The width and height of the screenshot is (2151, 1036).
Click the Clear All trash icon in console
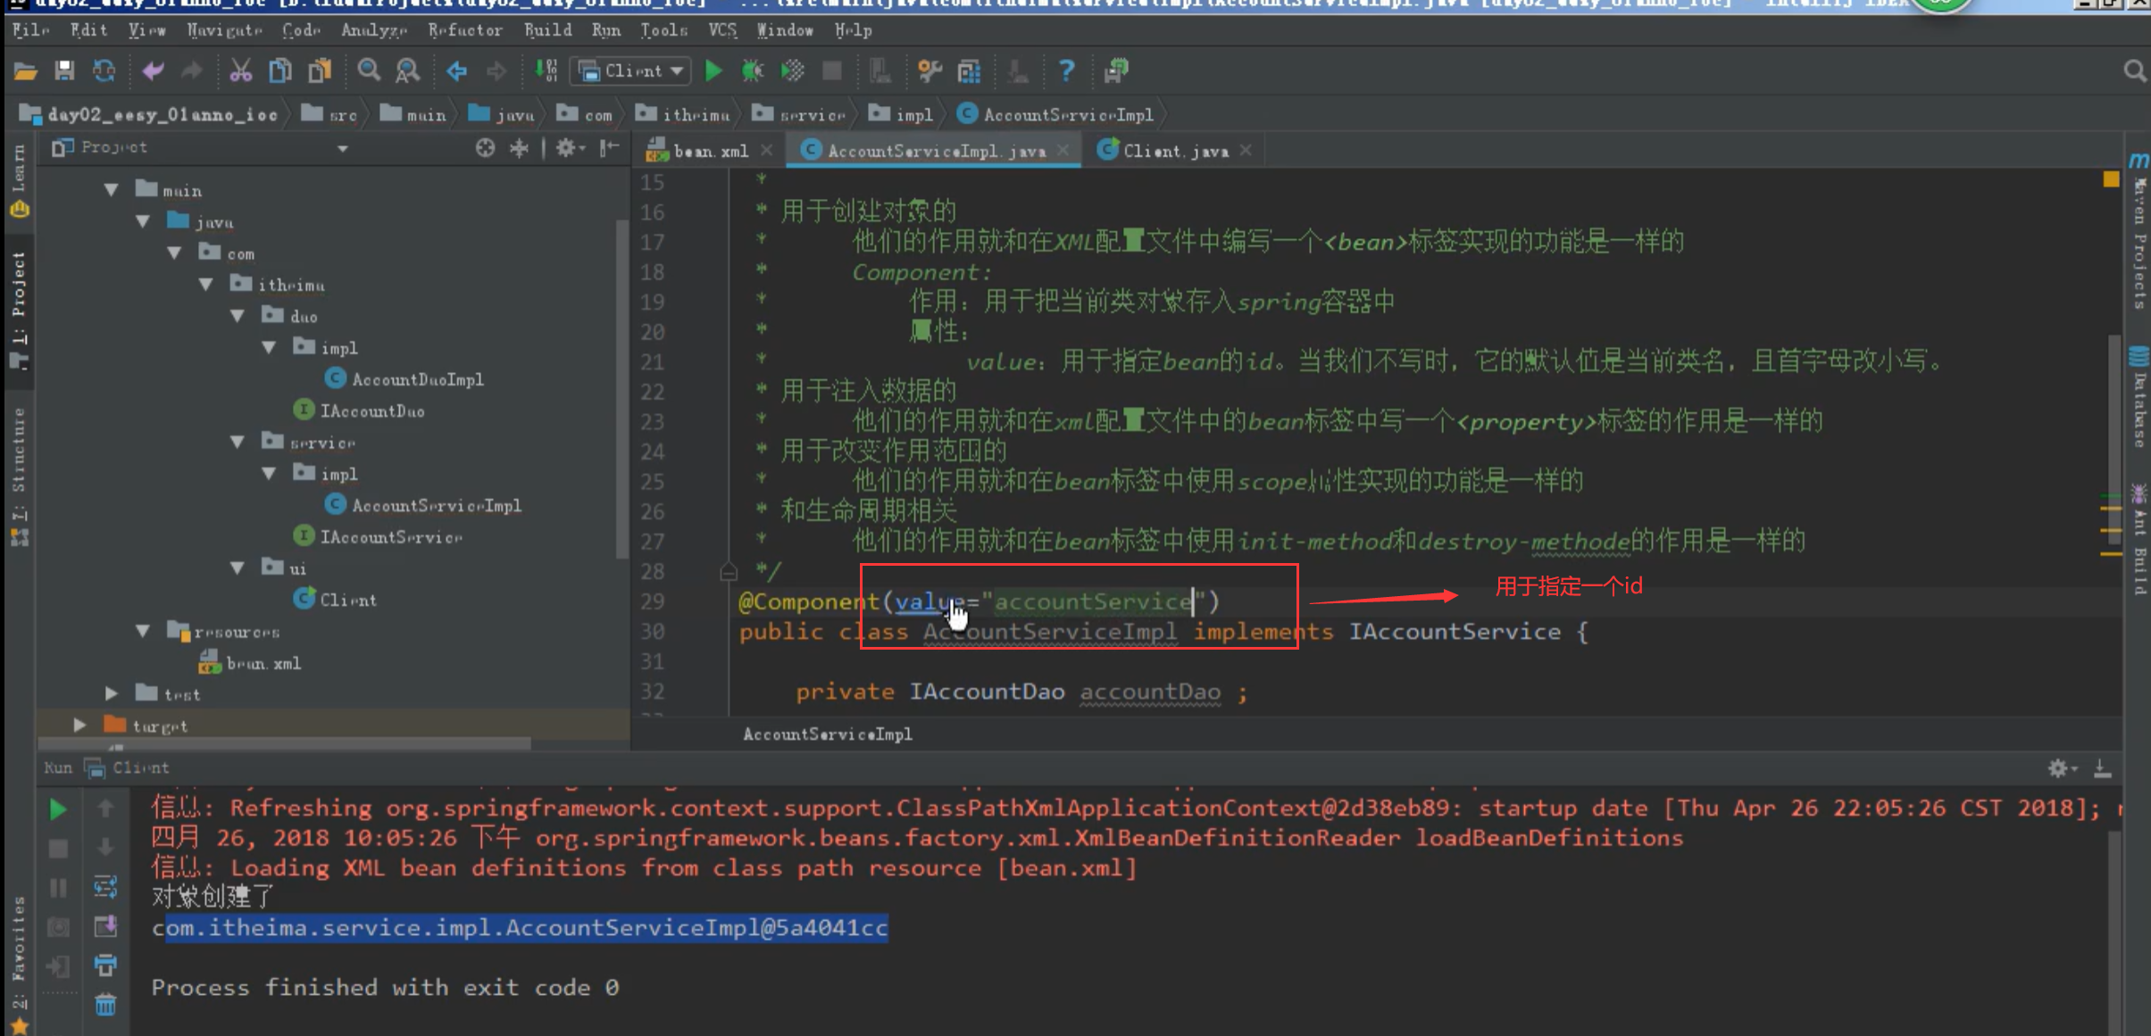[x=105, y=1005]
